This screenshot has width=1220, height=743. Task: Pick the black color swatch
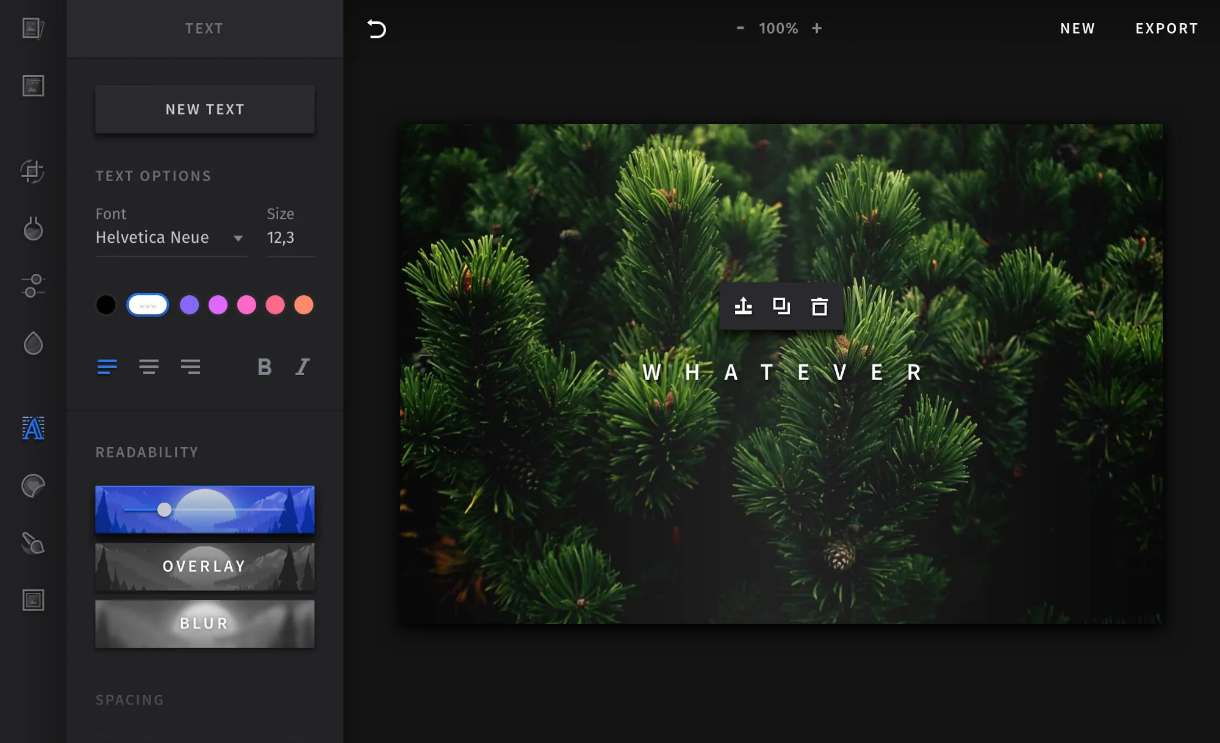[106, 304]
